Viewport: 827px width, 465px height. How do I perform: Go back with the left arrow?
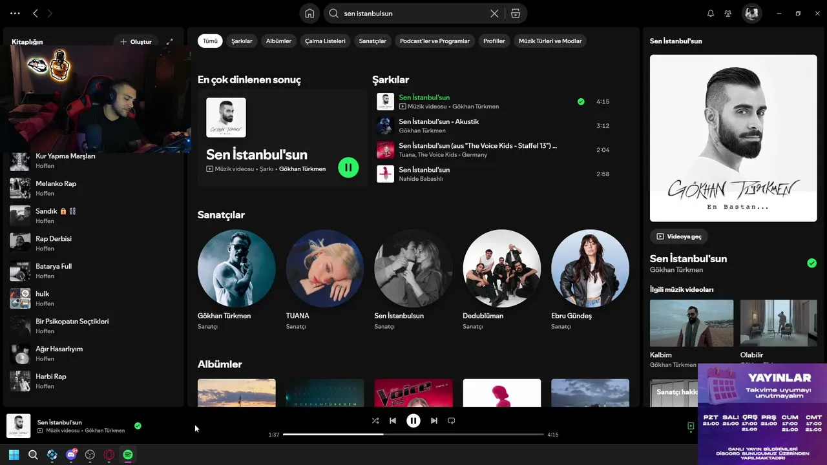click(x=36, y=13)
